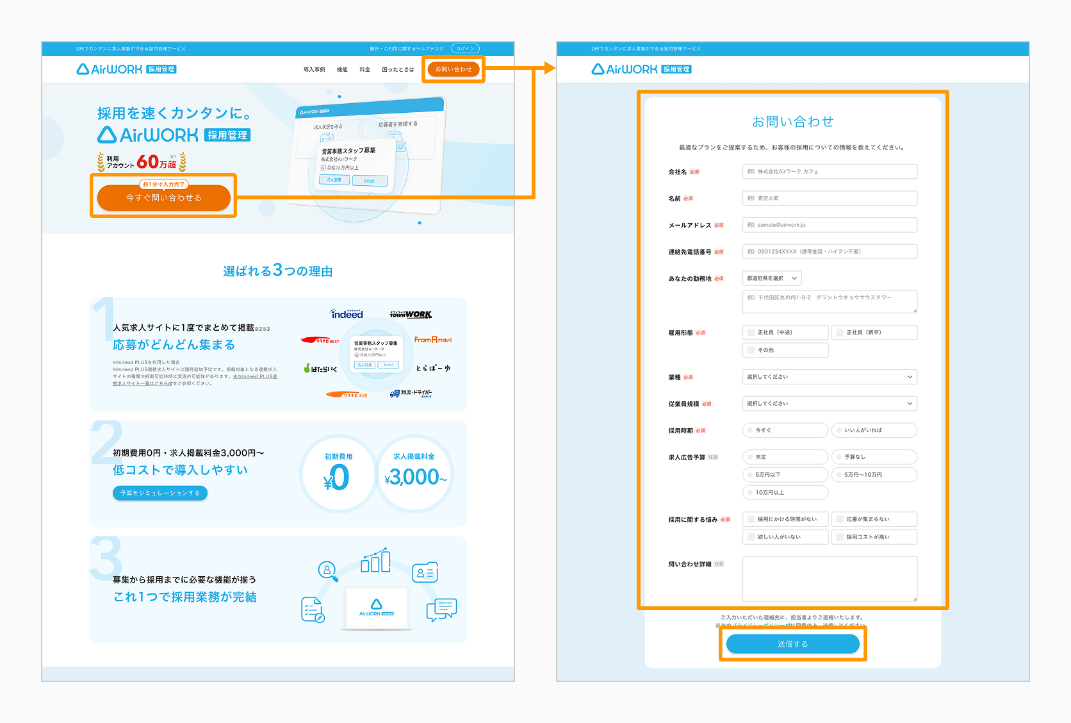The height and width of the screenshot is (723, 1071).
Task: Click the 名前 input field
Action: tap(830, 198)
